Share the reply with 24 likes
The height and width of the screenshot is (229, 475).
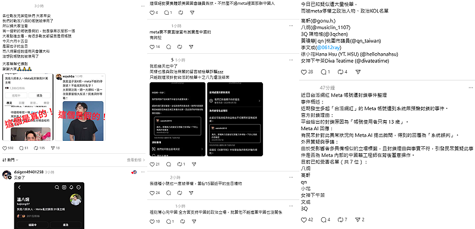tap(191, 192)
